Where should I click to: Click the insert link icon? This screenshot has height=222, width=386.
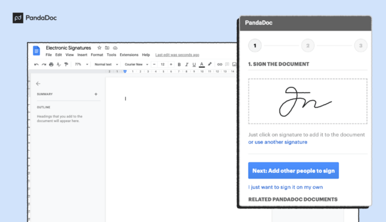click(220, 64)
